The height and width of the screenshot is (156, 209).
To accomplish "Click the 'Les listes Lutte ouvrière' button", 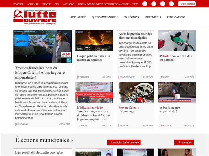I will point(124,142).
